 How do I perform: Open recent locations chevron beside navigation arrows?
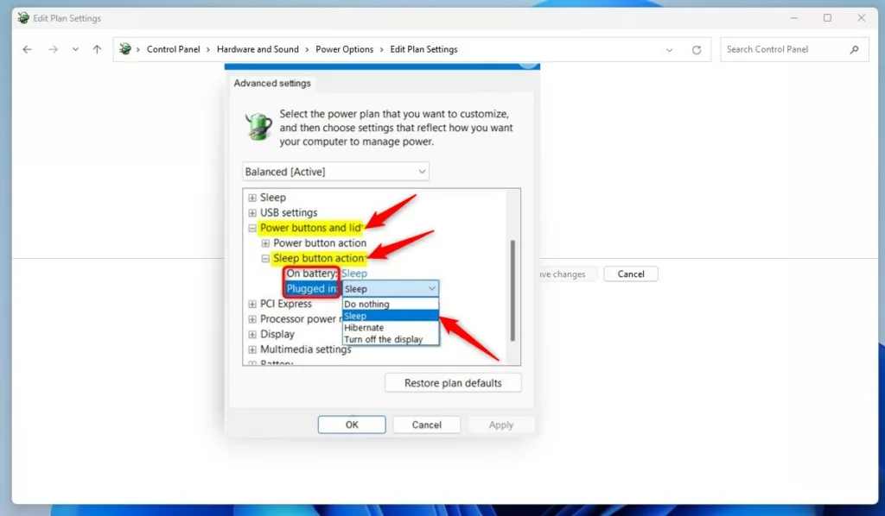[x=75, y=49]
